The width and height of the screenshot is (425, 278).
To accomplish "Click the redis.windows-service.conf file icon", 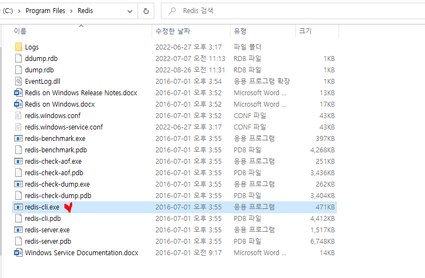I will tap(18, 127).
